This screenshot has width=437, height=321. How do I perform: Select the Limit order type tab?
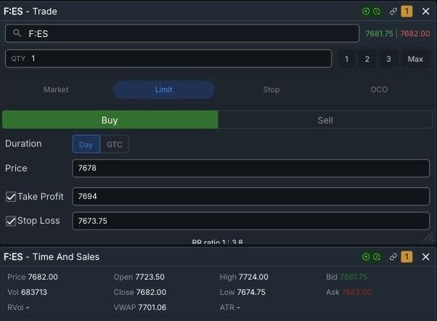coord(163,89)
